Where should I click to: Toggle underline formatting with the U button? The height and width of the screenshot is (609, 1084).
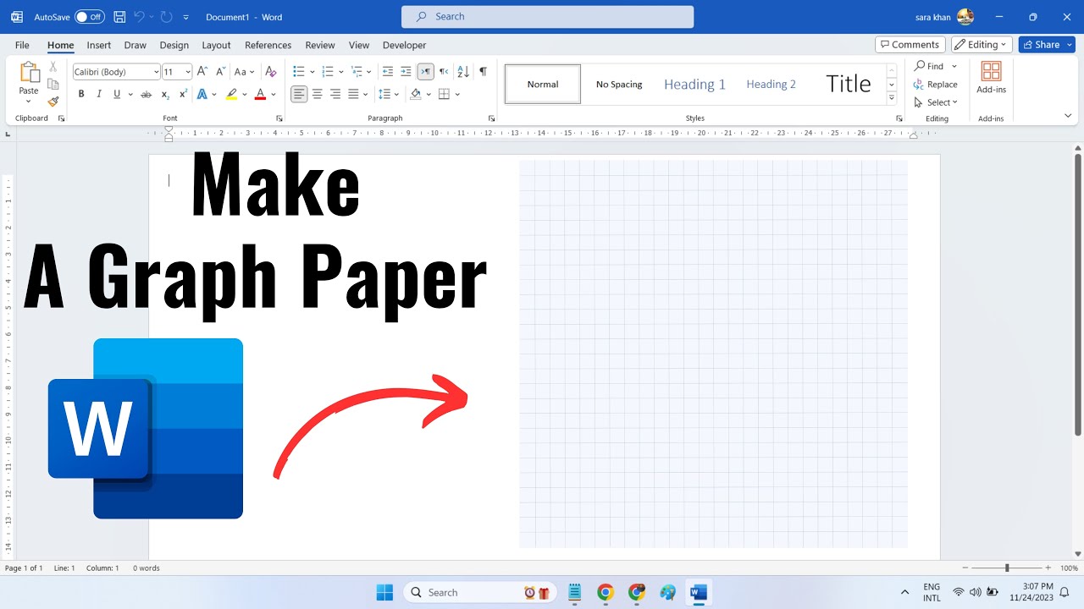117,94
